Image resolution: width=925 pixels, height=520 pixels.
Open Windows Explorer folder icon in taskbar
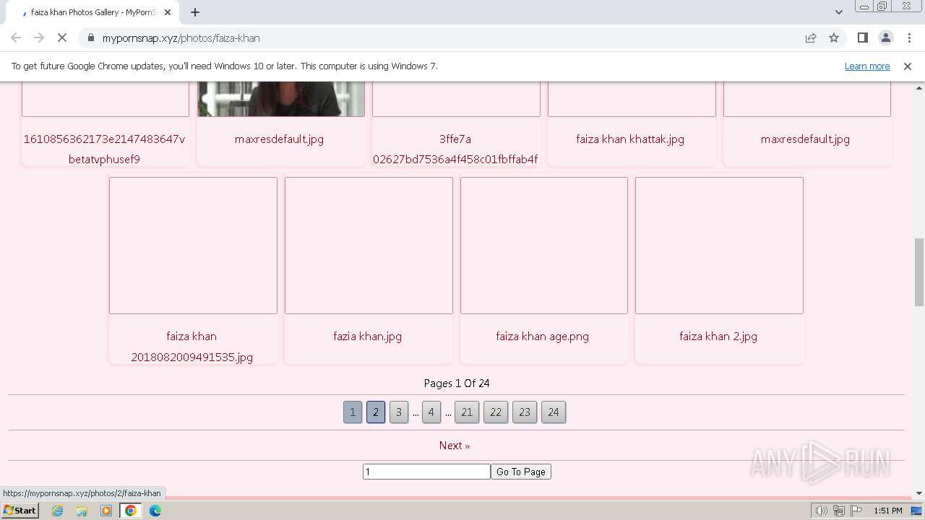(x=82, y=511)
